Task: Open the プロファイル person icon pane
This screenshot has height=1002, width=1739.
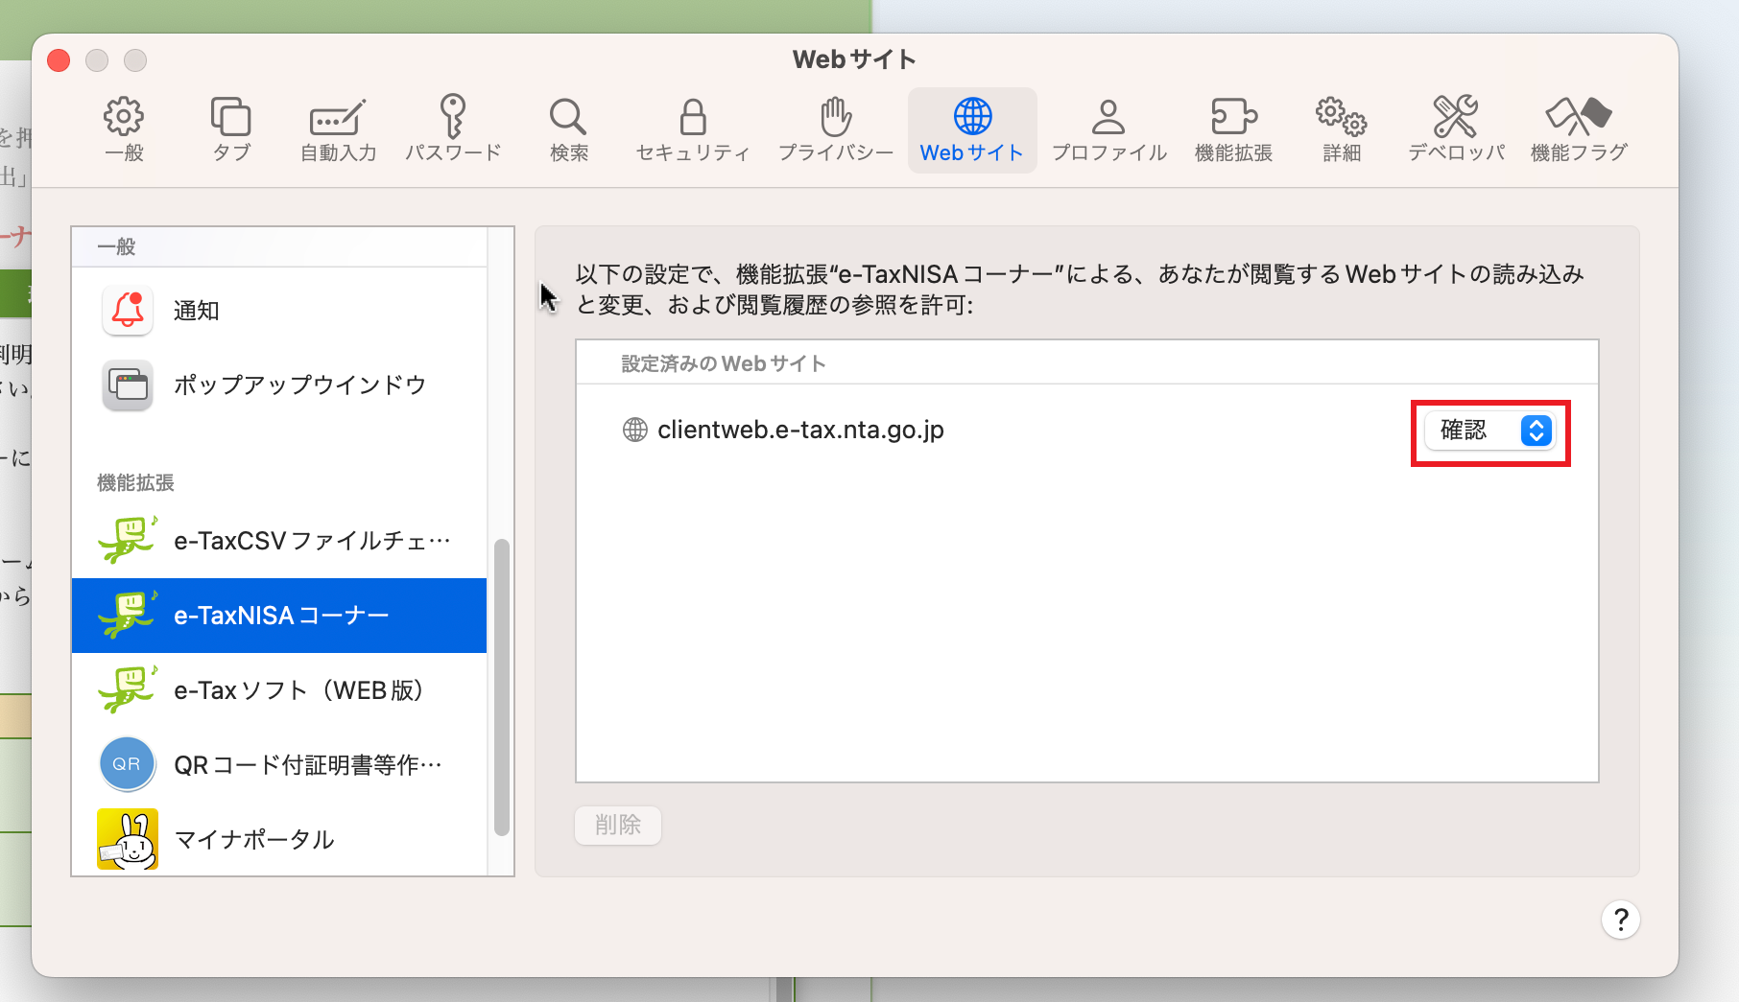Action: (x=1108, y=117)
